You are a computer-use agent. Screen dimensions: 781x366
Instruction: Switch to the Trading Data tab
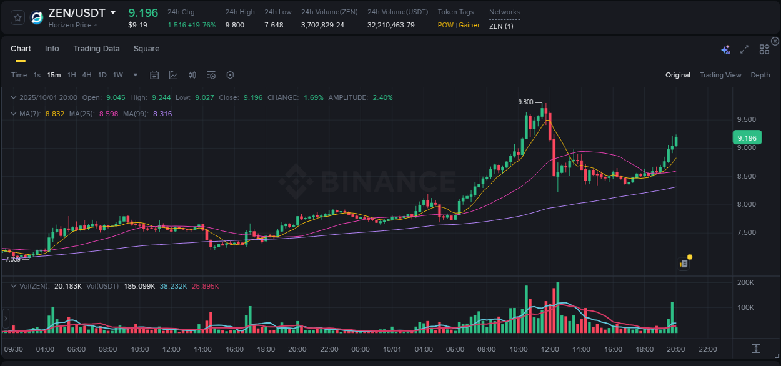[96, 49]
